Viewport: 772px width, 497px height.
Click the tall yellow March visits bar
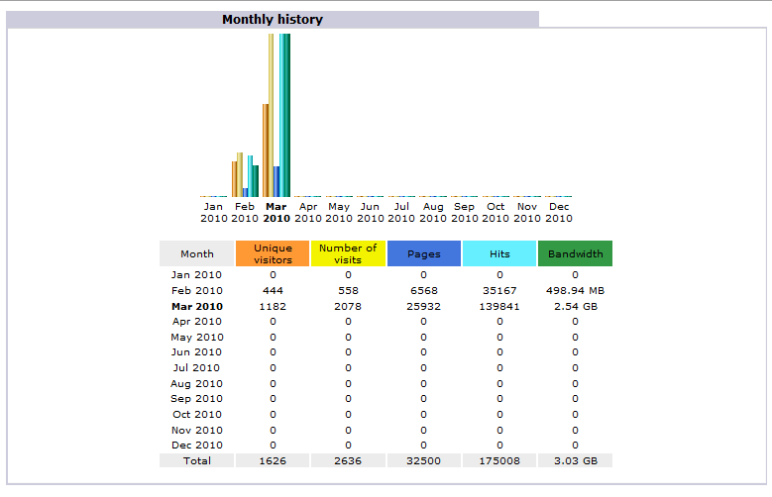pyautogui.click(x=271, y=114)
